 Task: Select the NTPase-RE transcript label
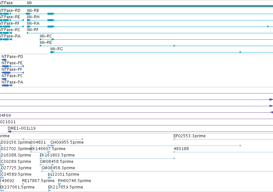[x=10, y=17]
